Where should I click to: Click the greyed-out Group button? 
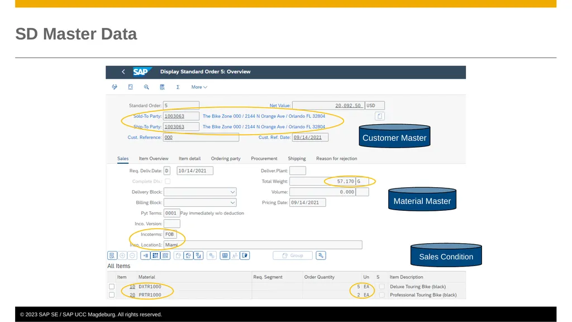pos(293,255)
